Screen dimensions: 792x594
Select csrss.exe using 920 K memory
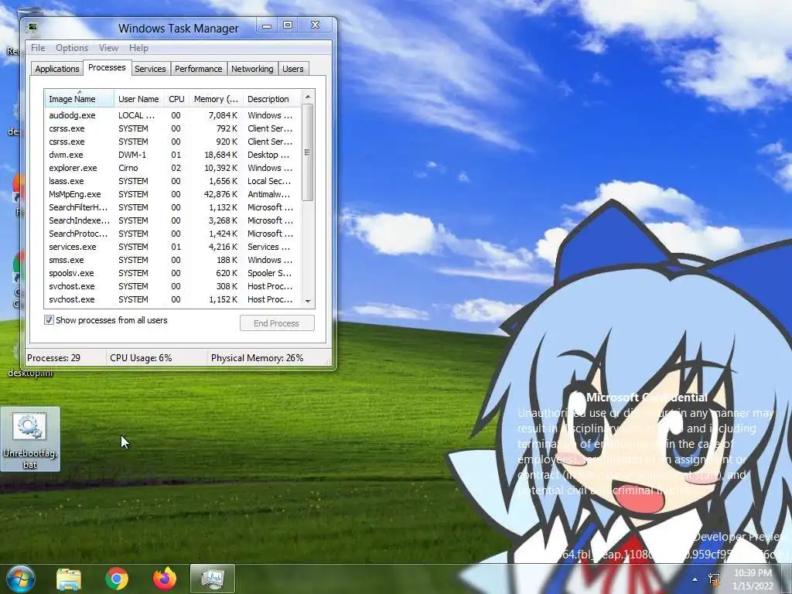click(x=172, y=142)
